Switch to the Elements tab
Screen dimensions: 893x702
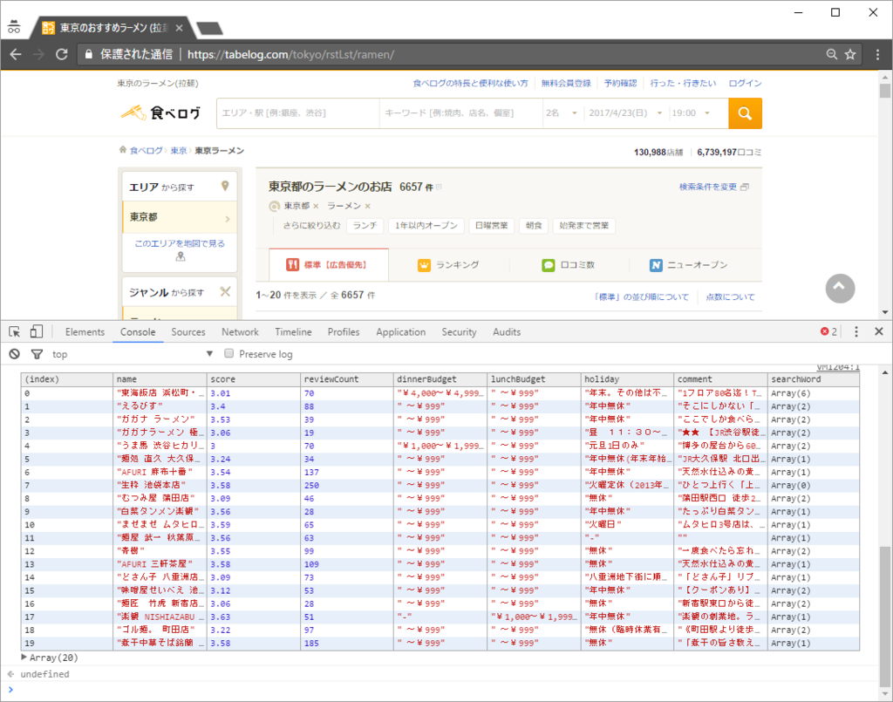click(85, 332)
